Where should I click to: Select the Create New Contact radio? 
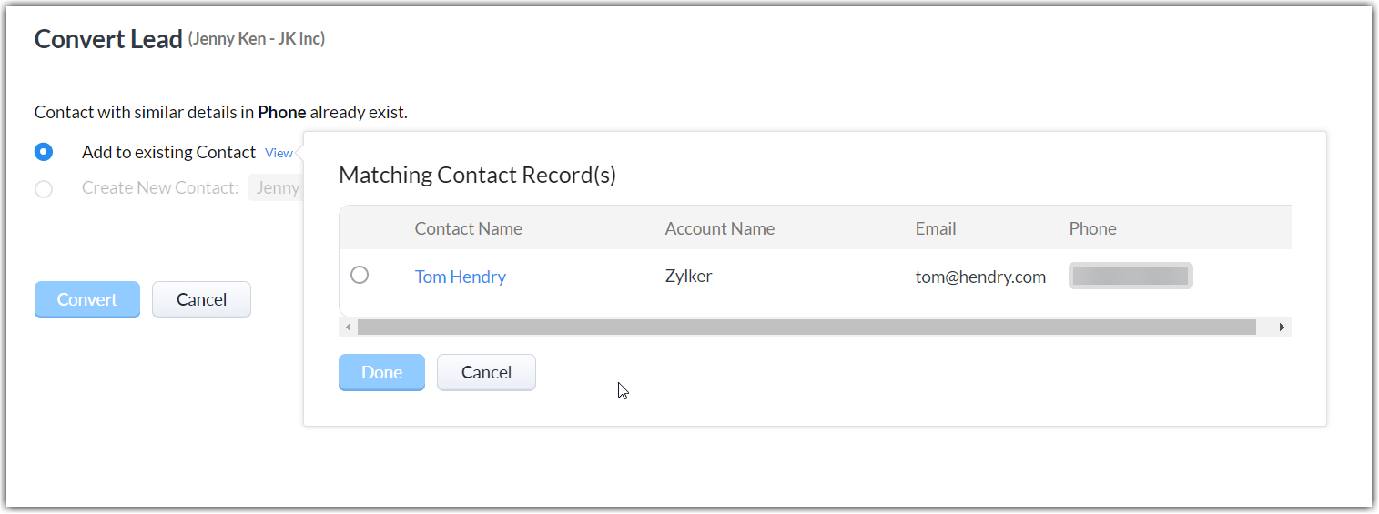click(44, 189)
